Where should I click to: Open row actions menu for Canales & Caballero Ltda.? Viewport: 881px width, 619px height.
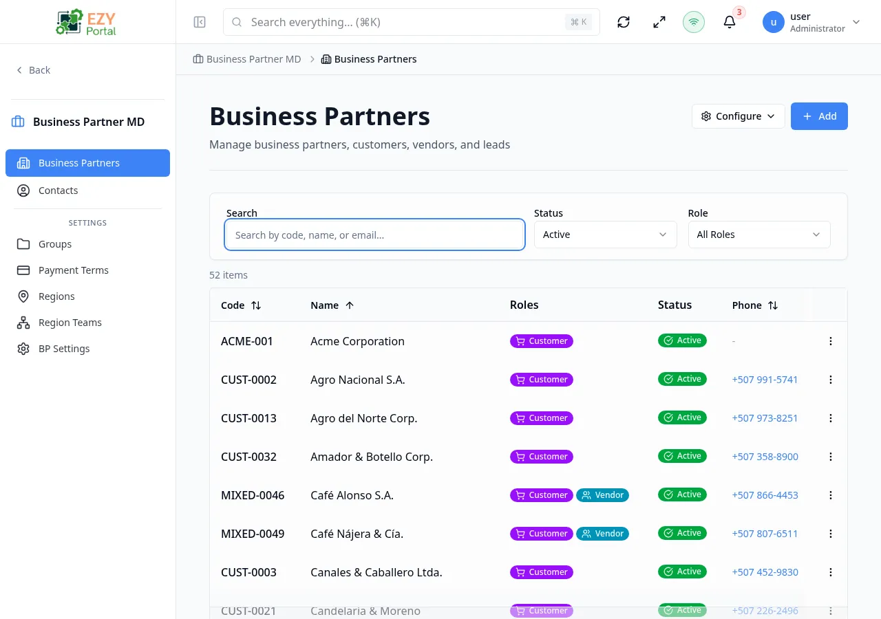831,572
